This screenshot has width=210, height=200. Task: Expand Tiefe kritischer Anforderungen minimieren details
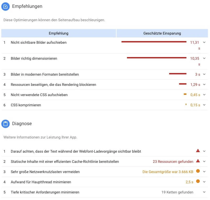coord(205,192)
